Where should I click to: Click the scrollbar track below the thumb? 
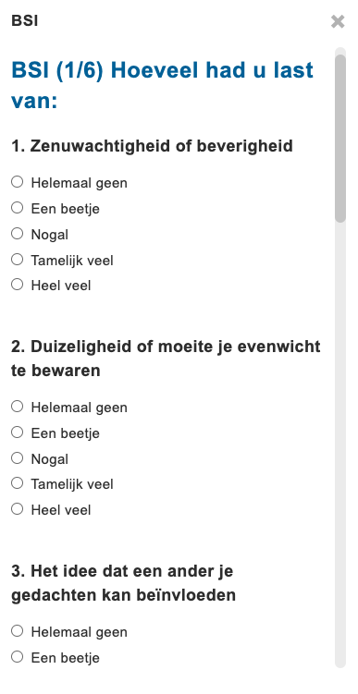tap(340, 443)
